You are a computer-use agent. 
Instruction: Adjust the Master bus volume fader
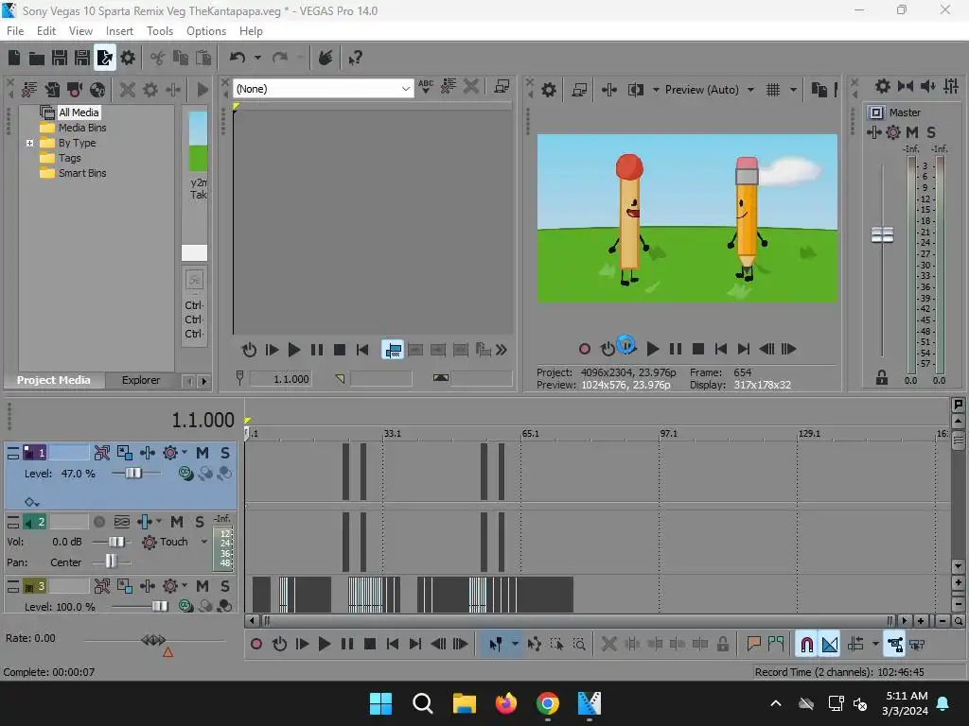click(x=882, y=234)
